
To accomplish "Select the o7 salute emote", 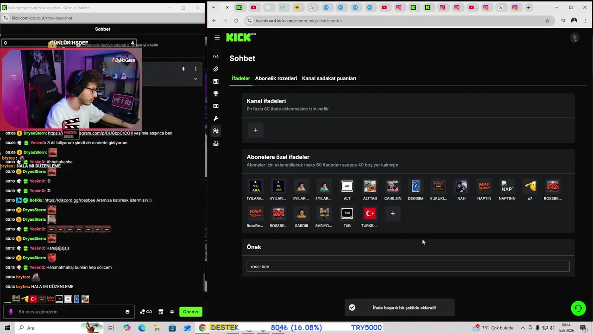I will (x=530, y=186).
